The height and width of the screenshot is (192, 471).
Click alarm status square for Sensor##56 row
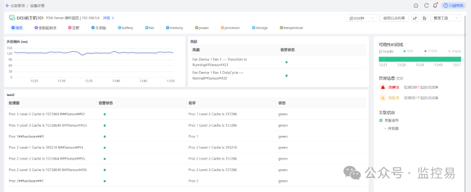coord(105,170)
